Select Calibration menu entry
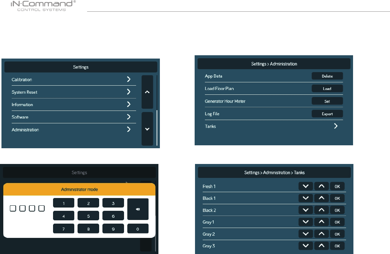Screen dimensions: 390x254 (x=74, y=80)
